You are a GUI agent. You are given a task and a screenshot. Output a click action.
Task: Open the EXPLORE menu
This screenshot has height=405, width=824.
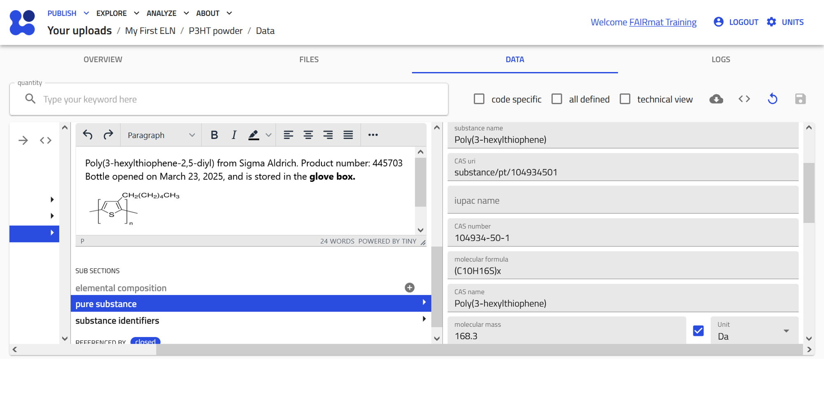pos(117,13)
